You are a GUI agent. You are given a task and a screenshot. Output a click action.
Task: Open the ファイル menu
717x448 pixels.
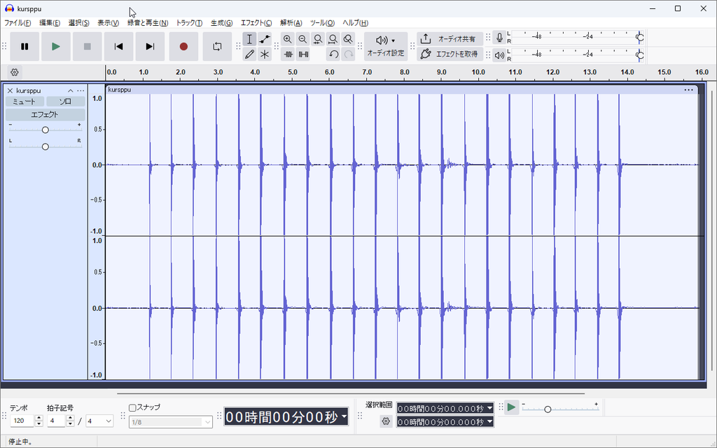[18, 23]
